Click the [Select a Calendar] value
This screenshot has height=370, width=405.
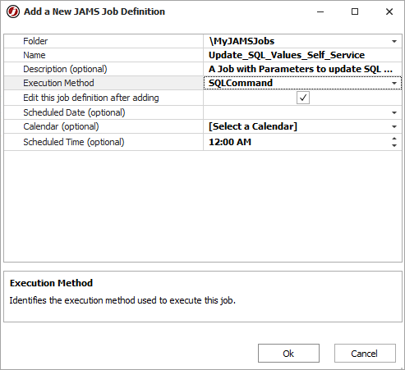coord(253,126)
